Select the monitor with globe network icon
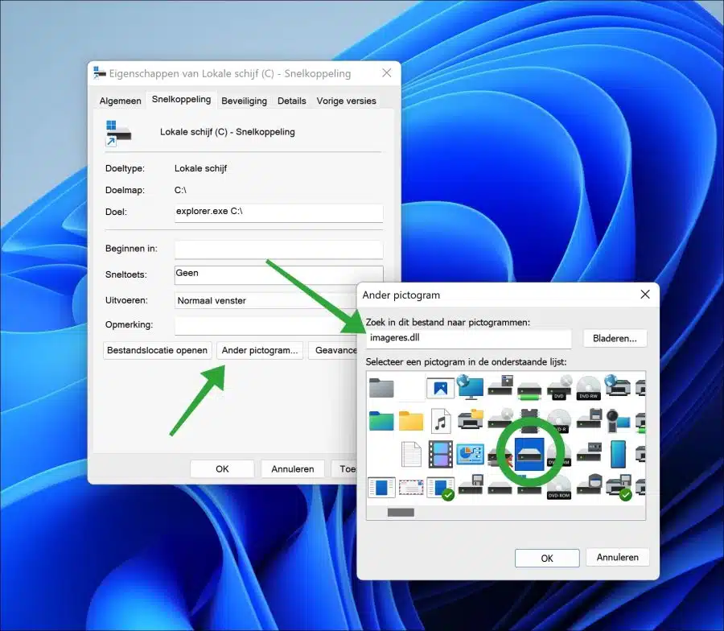 point(470,387)
